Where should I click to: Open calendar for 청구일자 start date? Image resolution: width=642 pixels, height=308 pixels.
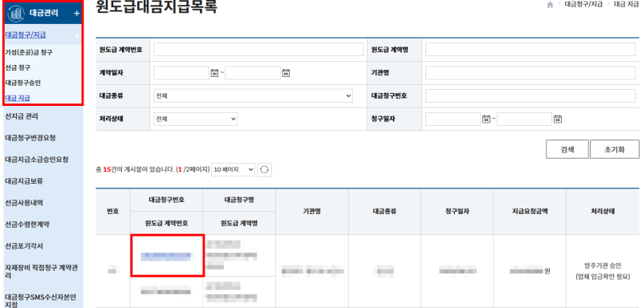coord(486,119)
